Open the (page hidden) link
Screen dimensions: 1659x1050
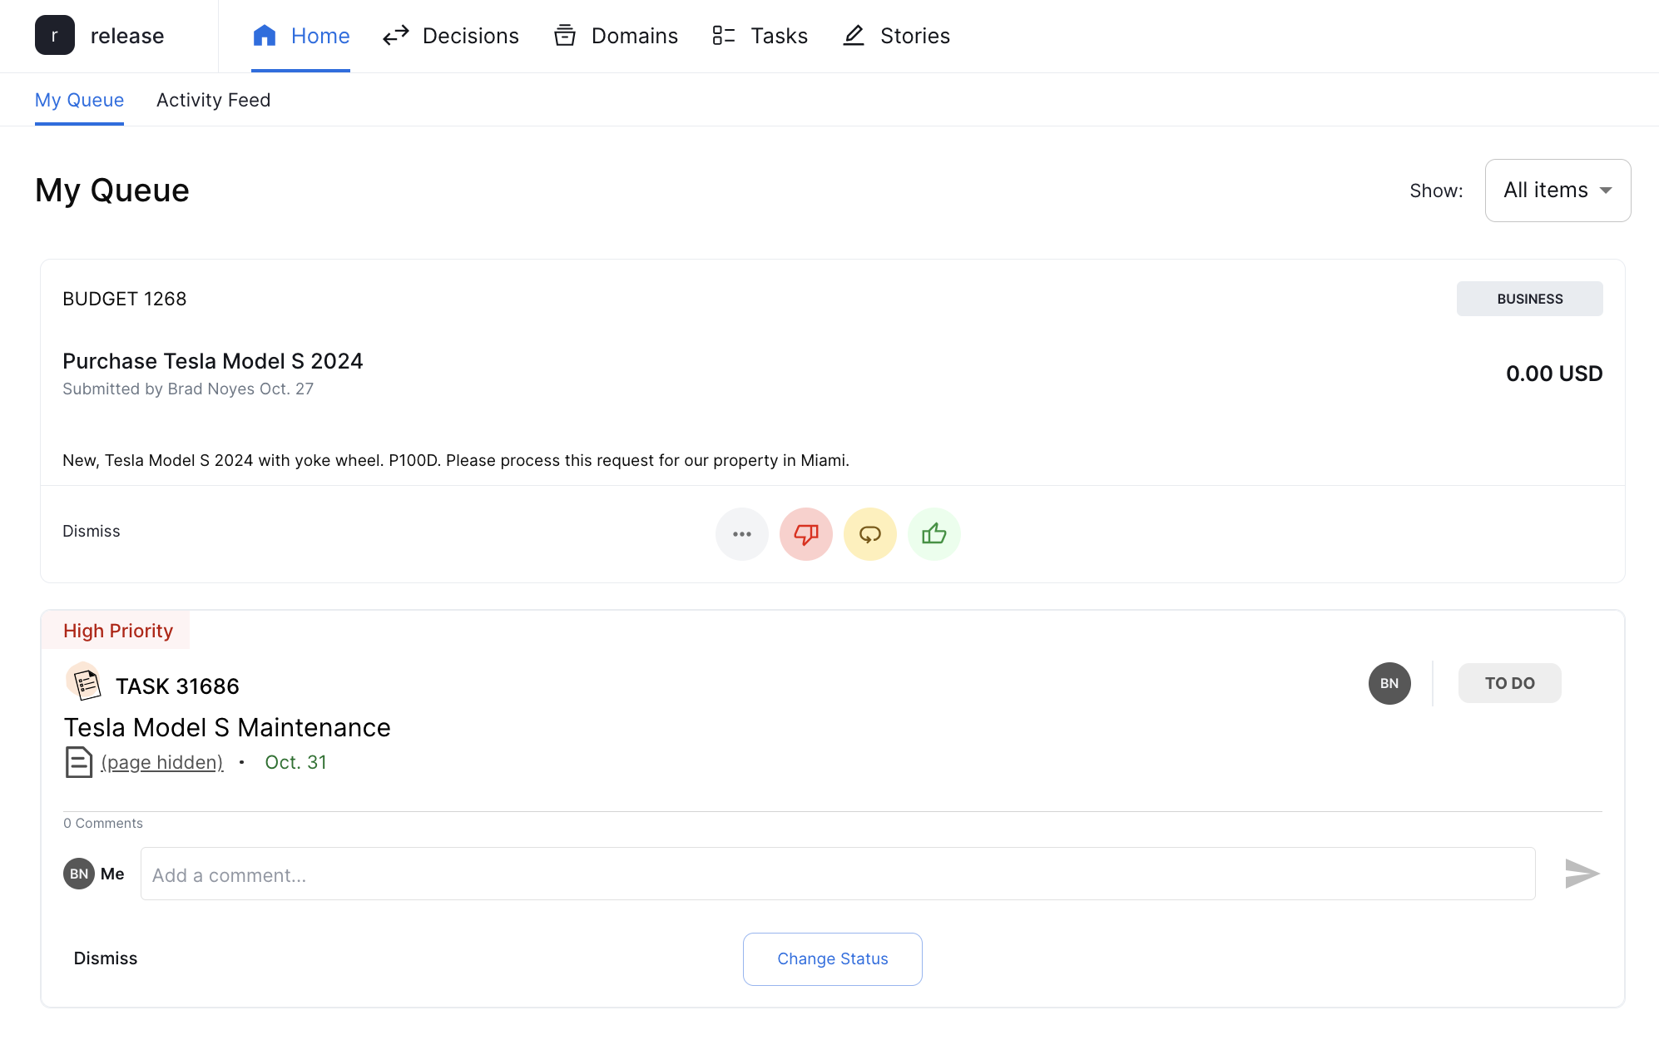[162, 762]
